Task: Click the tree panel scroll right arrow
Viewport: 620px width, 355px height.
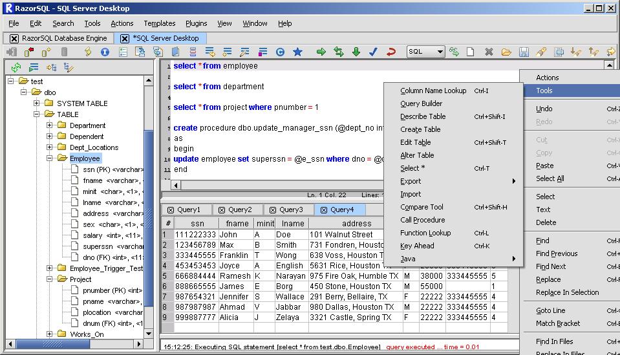Action: click(139, 344)
